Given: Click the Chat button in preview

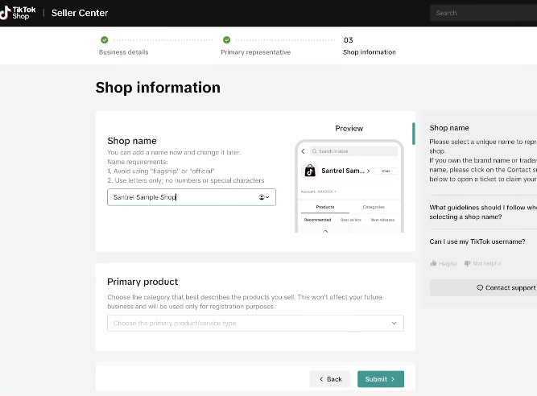Looking at the screenshot, I should (386, 171).
